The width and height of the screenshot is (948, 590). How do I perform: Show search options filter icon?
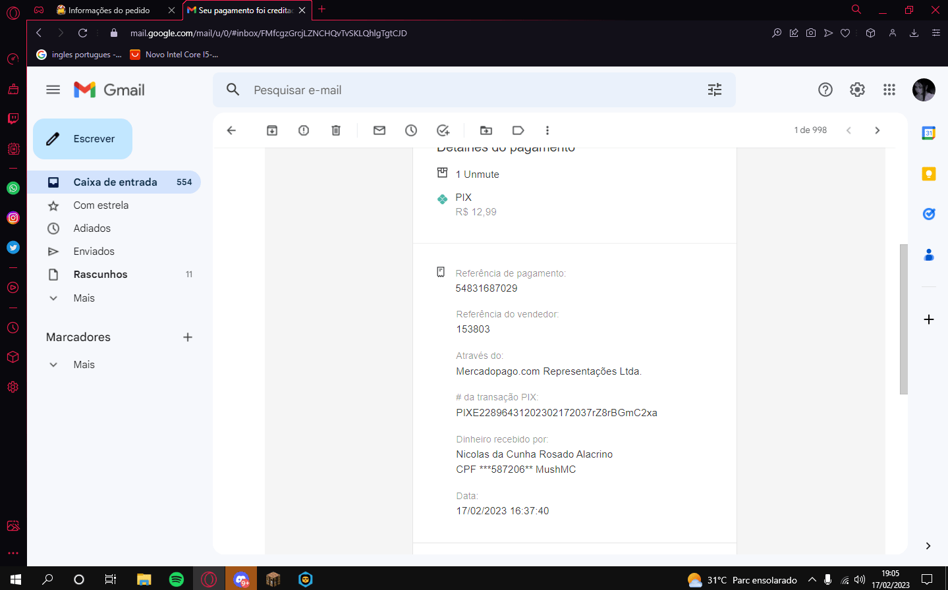coord(715,90)
